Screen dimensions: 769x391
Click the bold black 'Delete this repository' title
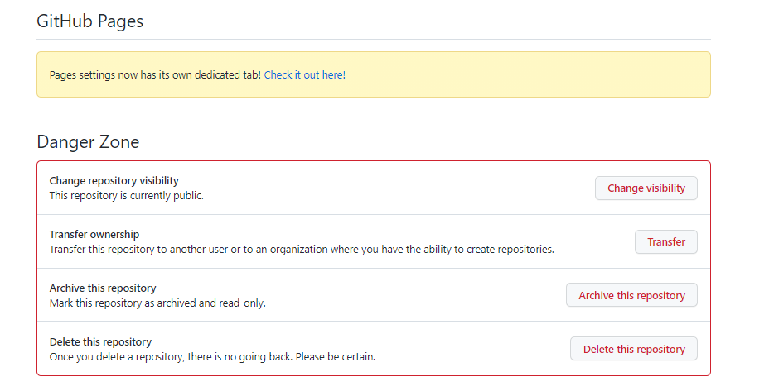[100, 341]
